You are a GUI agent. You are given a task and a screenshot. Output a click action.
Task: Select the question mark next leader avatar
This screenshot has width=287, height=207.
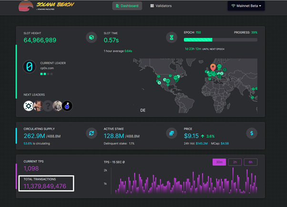48,106
